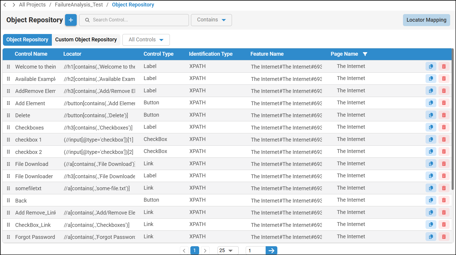The height and width of the screenshot is (255, 456).
Task: Click the 'Forgot Password' control name
Action: pos(35,237)
